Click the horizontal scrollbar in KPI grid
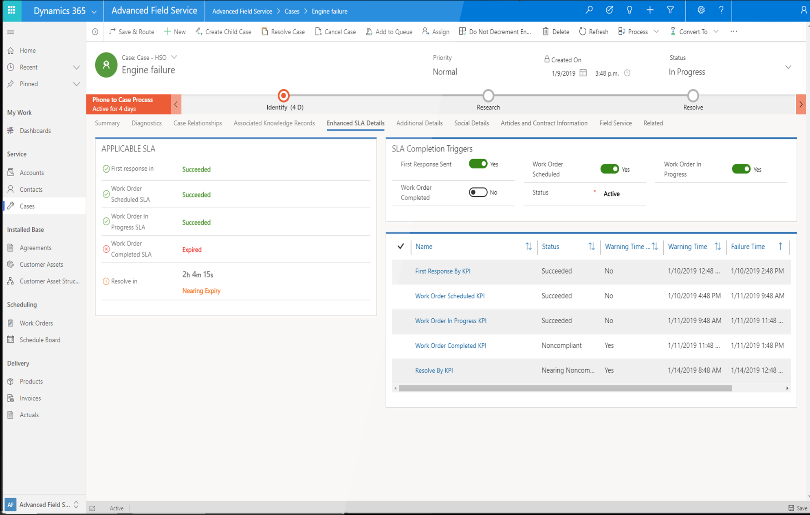Image resolution: width=810 pixels, height=515 pixels. coord(565,388)
